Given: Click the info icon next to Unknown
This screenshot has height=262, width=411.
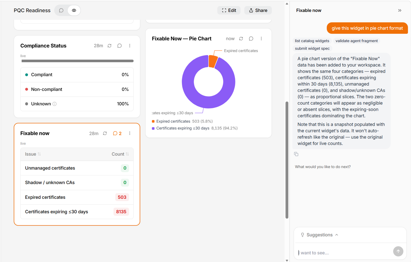Looking at the screenshot, I should [x=55, y=104].
